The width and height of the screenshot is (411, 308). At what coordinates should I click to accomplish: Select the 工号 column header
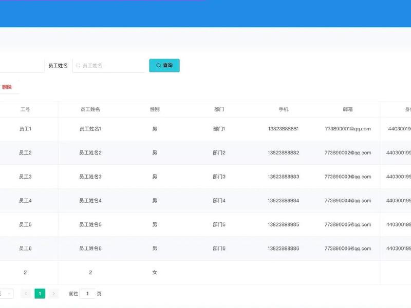pos(25,109)
